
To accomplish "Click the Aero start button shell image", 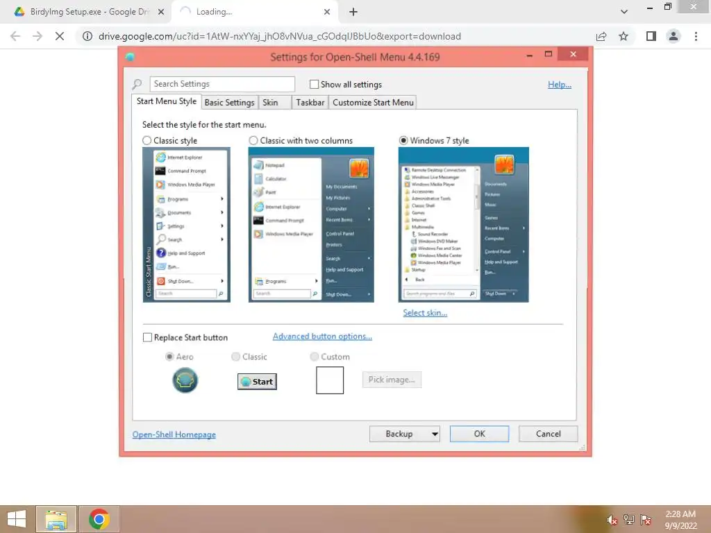I will (x=185, y=380).
